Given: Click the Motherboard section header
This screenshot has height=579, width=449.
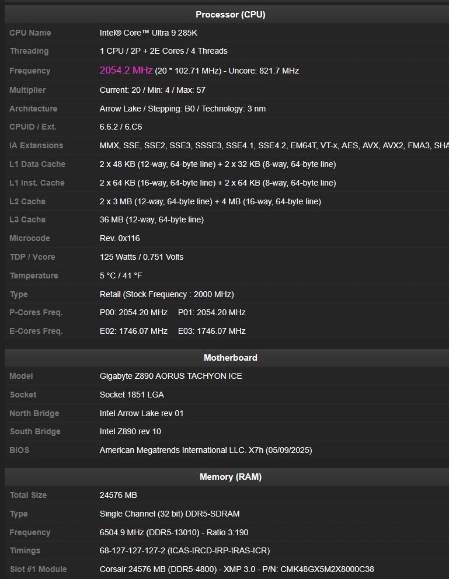Looking at the screenshot, I should [230, 358].
